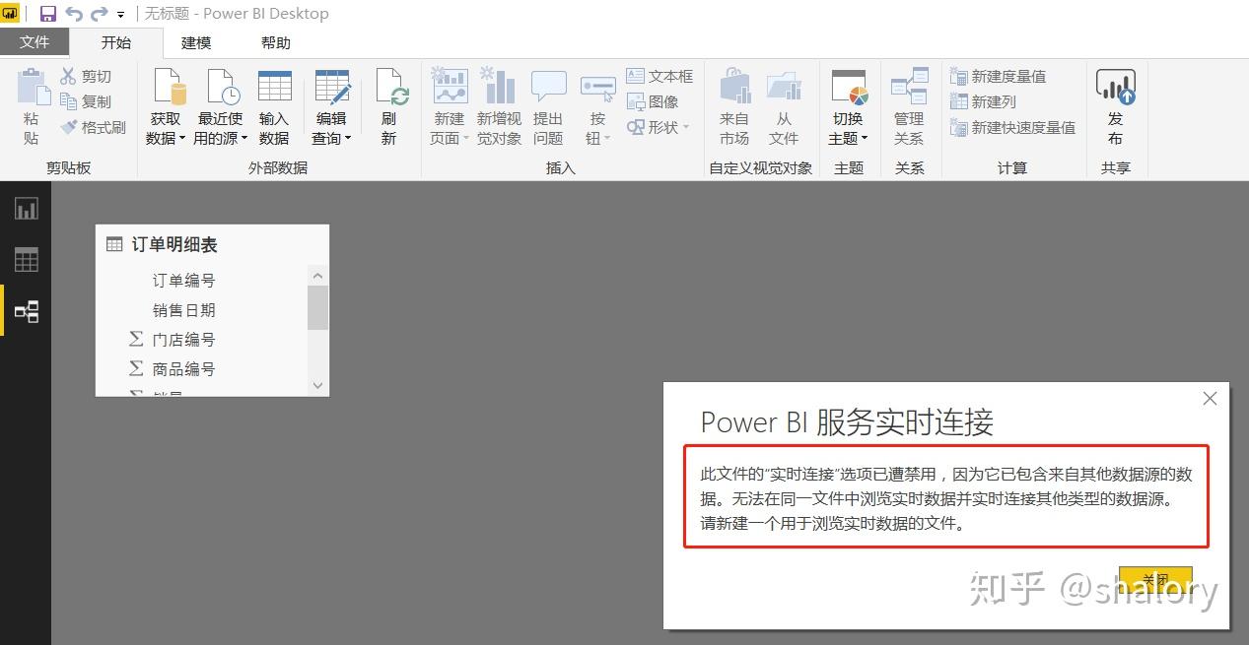Select the 门店编号 field in 订单明细表

point(183,339)
